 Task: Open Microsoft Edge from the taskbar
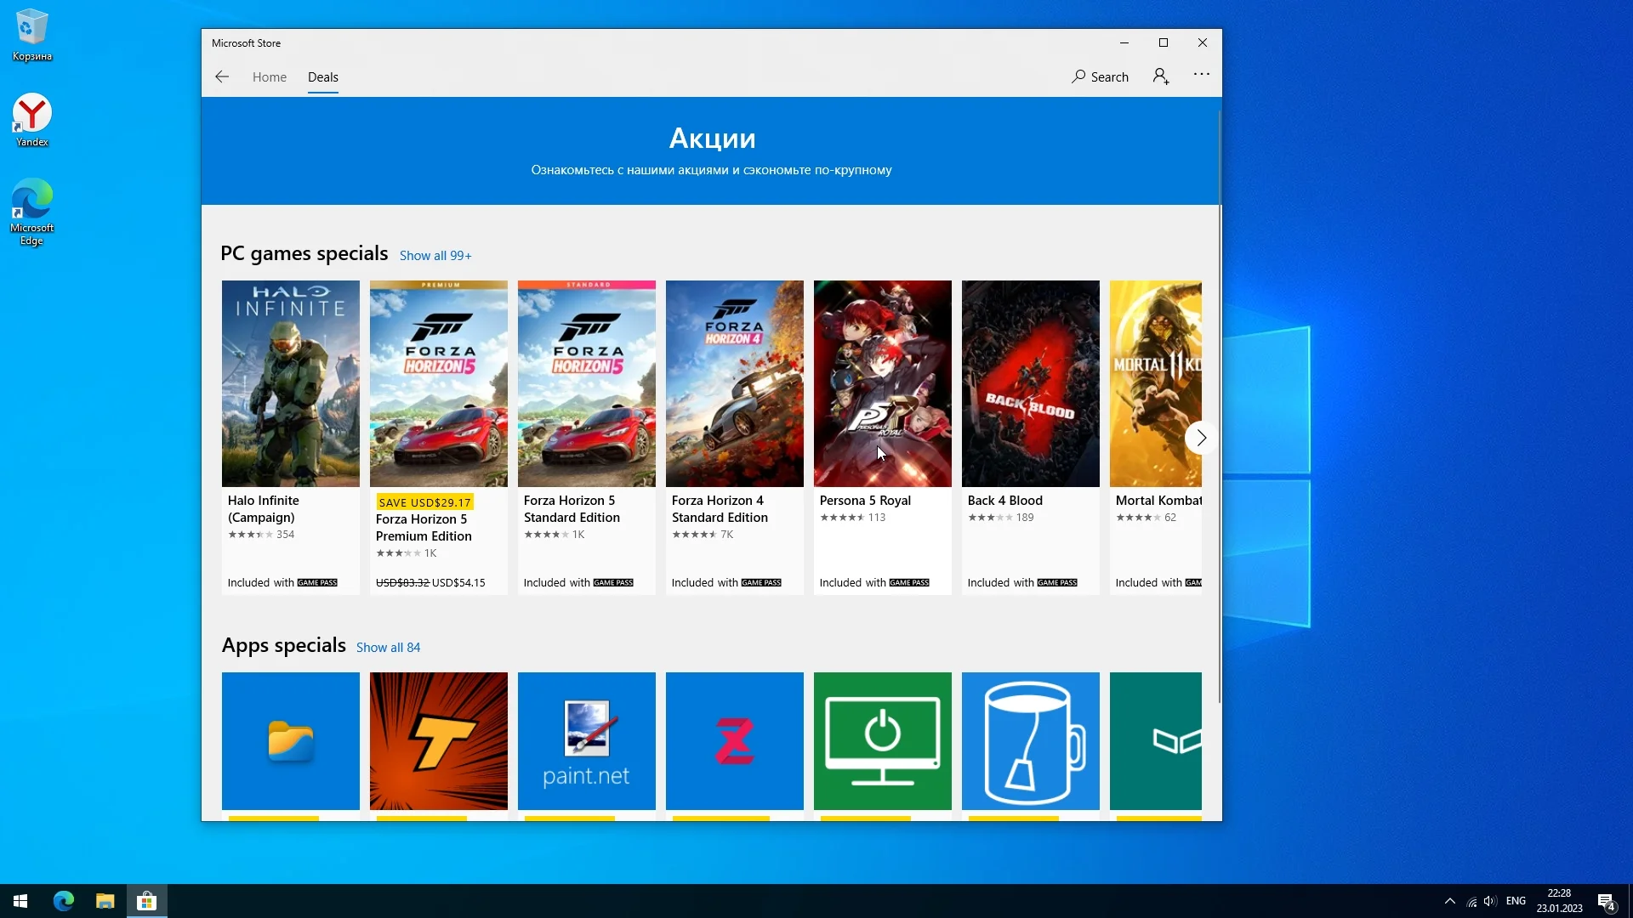click(64, 901)
